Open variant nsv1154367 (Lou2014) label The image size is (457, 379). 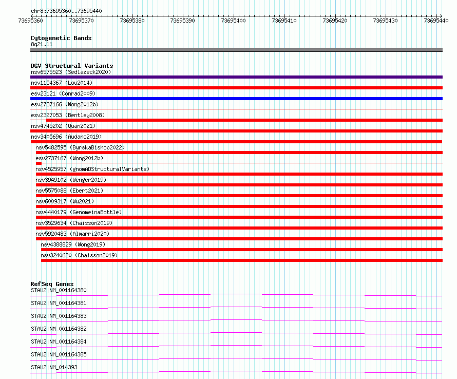pos(62,83)
